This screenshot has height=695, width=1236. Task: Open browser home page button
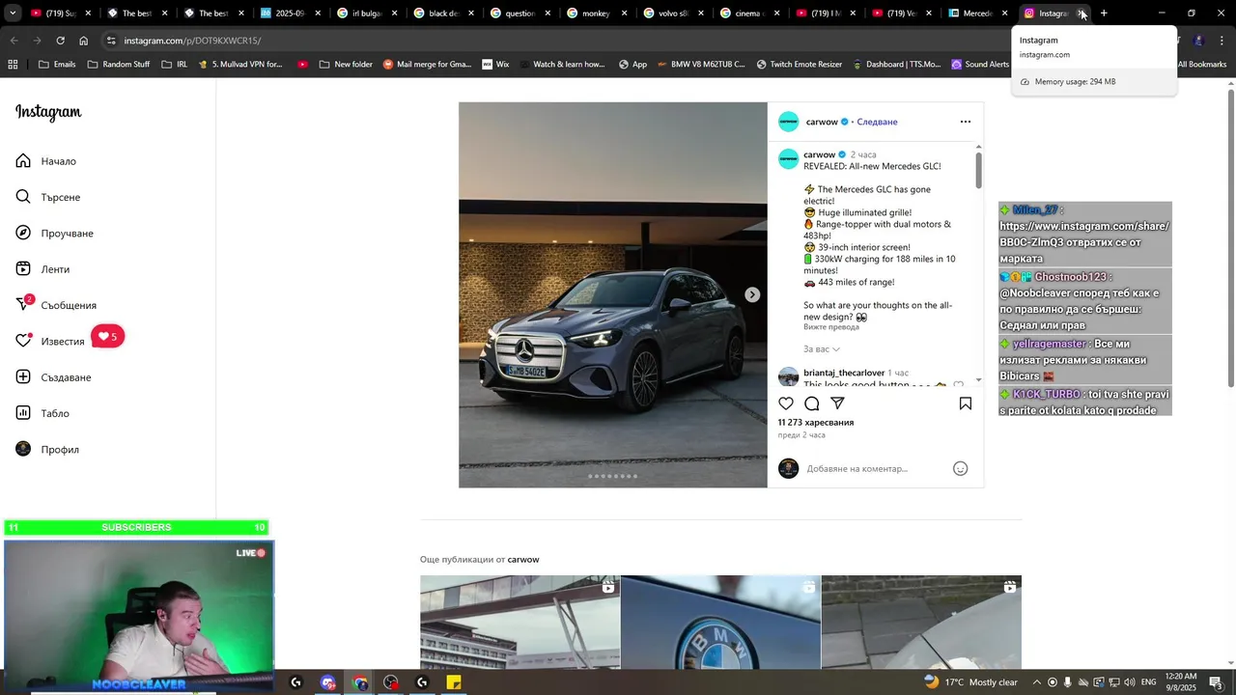tap(83, 41)
